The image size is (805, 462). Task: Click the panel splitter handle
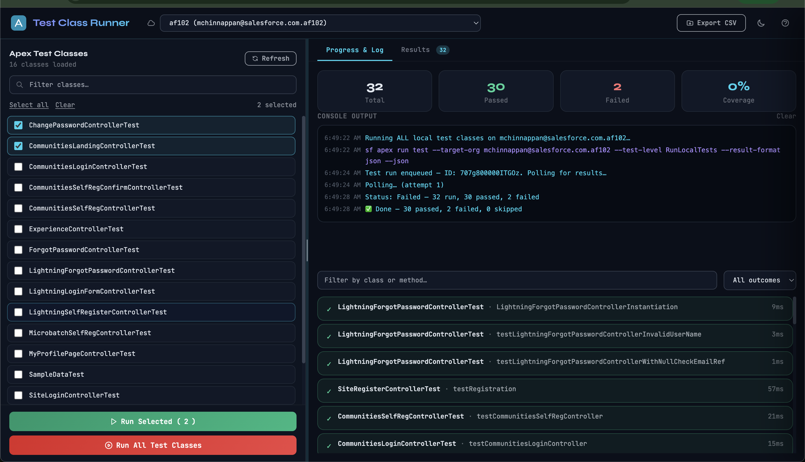coord(307,250)
